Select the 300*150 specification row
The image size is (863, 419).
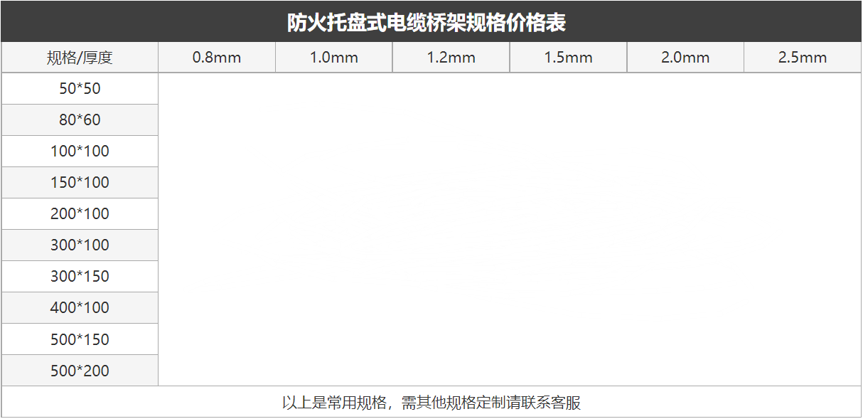pos(80,277)
